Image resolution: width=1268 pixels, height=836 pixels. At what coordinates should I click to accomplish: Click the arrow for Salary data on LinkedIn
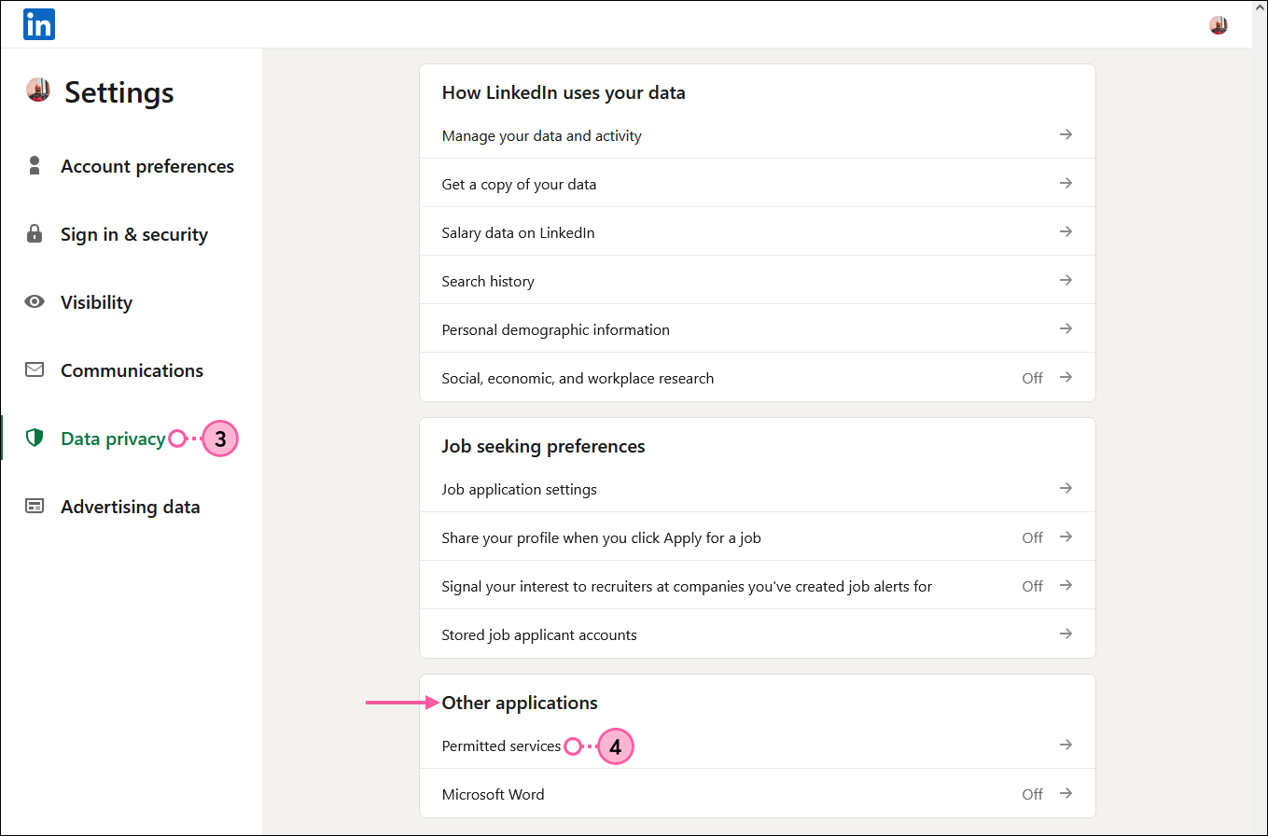1066,231
